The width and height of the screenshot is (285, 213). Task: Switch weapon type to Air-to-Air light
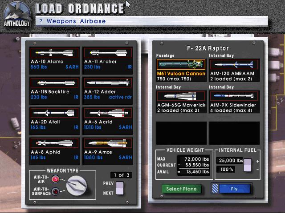[55, 179]
